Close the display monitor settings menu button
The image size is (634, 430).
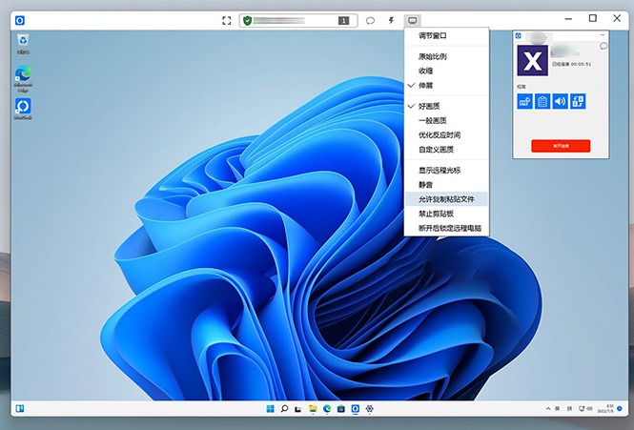[x=412, y=20]
